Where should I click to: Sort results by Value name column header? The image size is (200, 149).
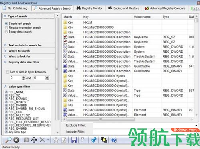click(147, 17)
